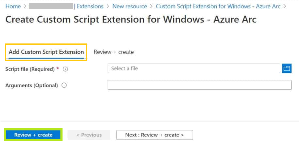Click the page title Create Custom Script Extension
Image resolution: width=299 pixels, height=145 pixels.
(131, 19)
